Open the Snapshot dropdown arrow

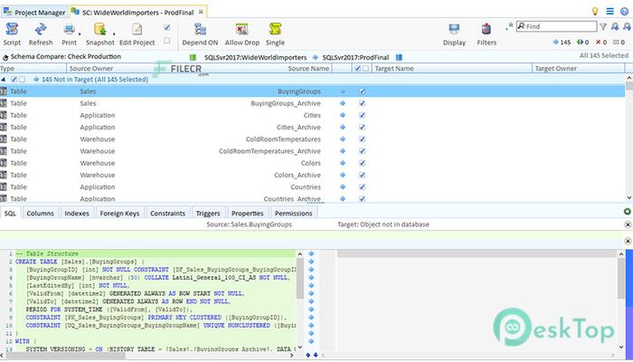click(x=114, y=34)
